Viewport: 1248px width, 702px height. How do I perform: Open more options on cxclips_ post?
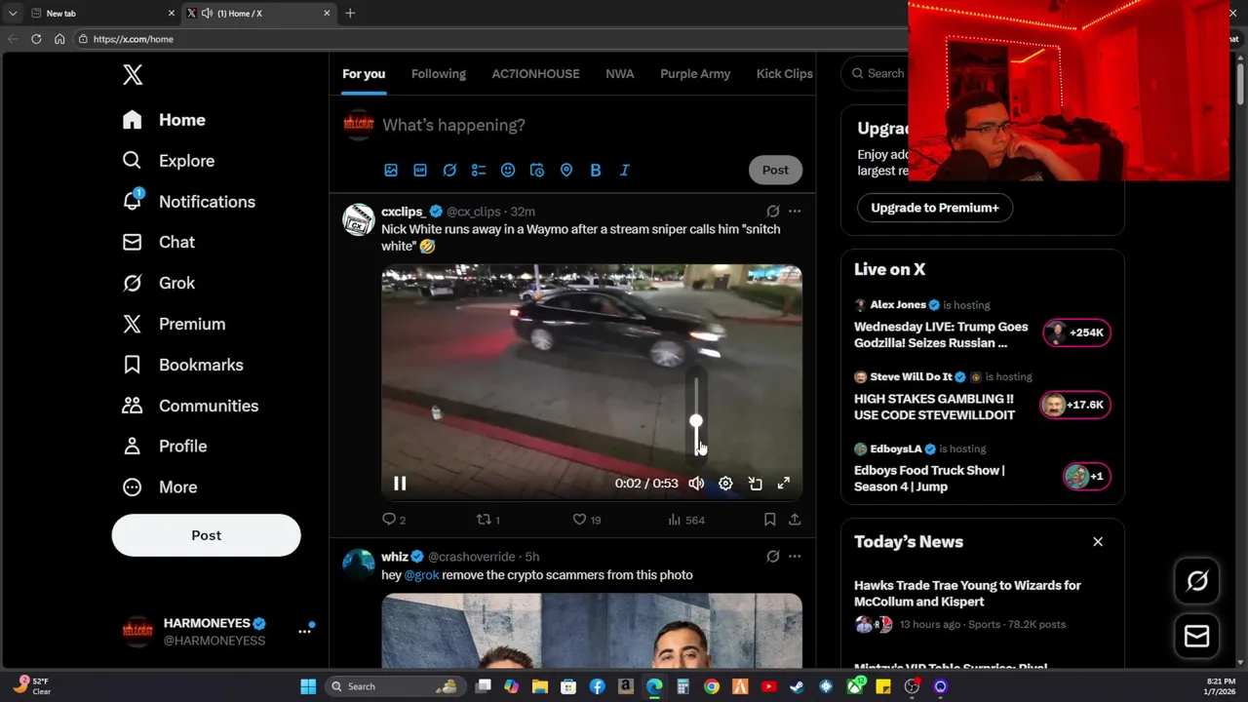pos(795,212)
